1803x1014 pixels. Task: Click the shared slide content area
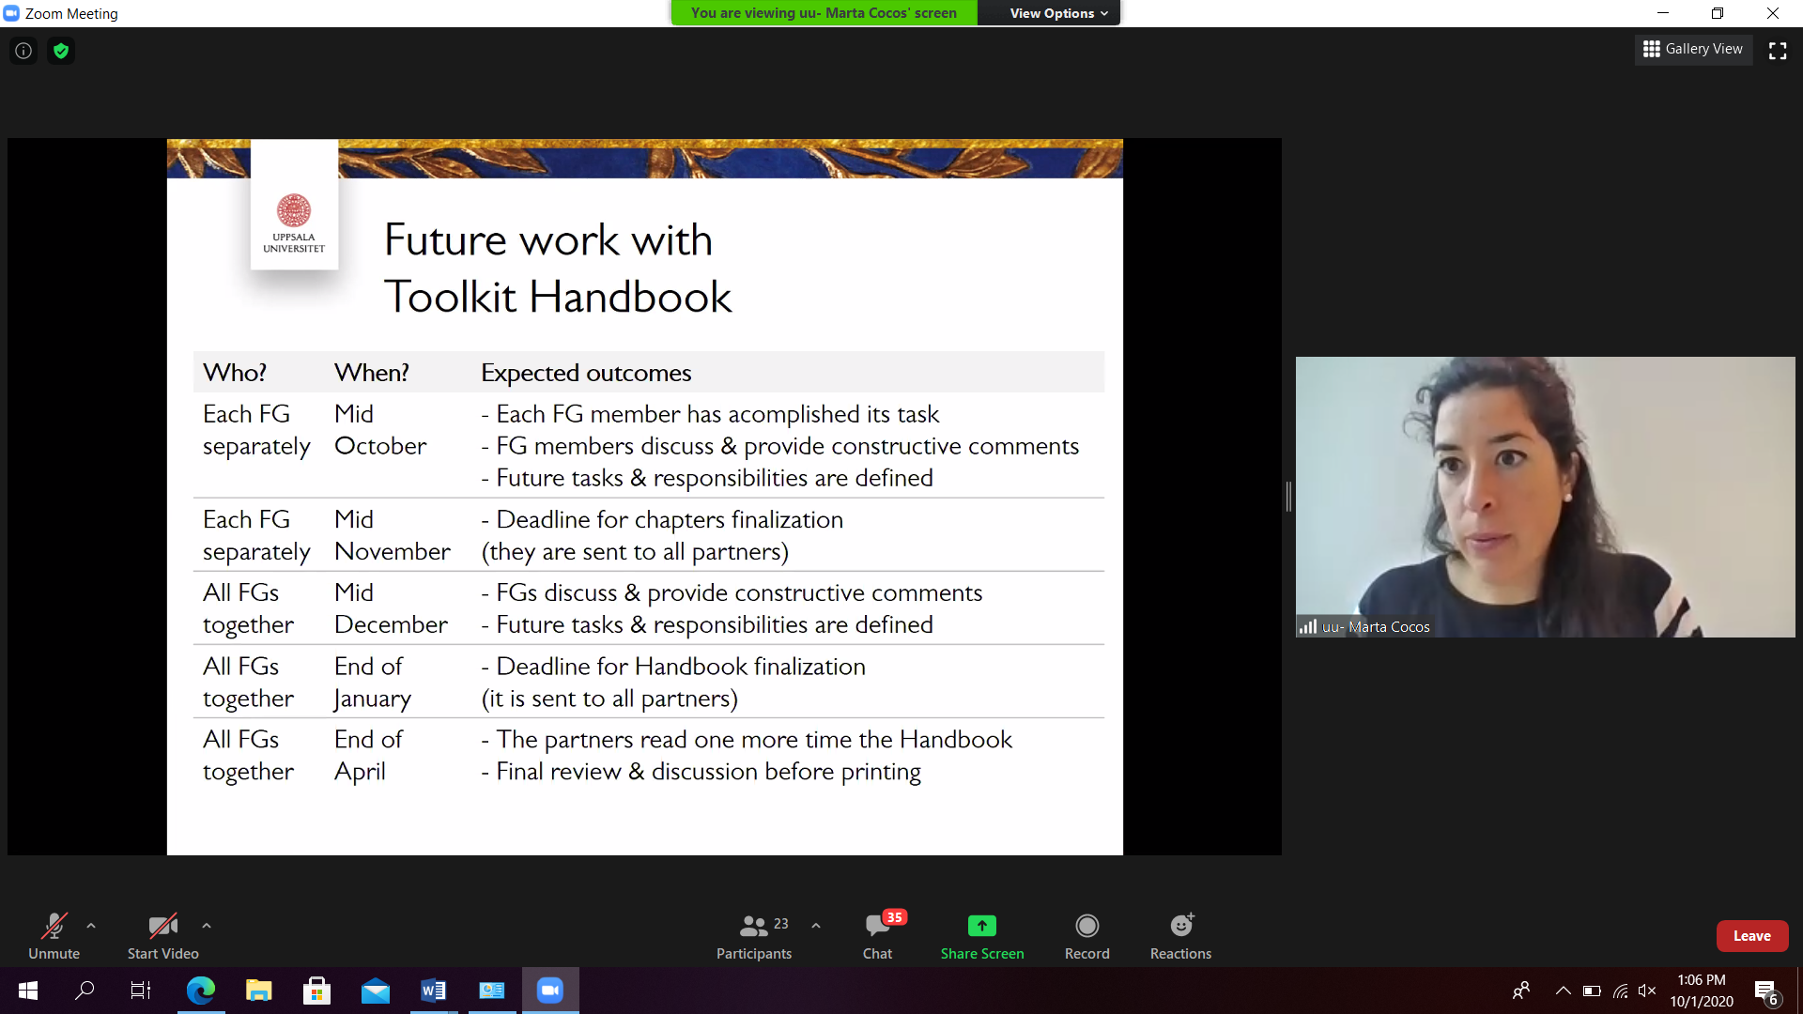[644, 497]
